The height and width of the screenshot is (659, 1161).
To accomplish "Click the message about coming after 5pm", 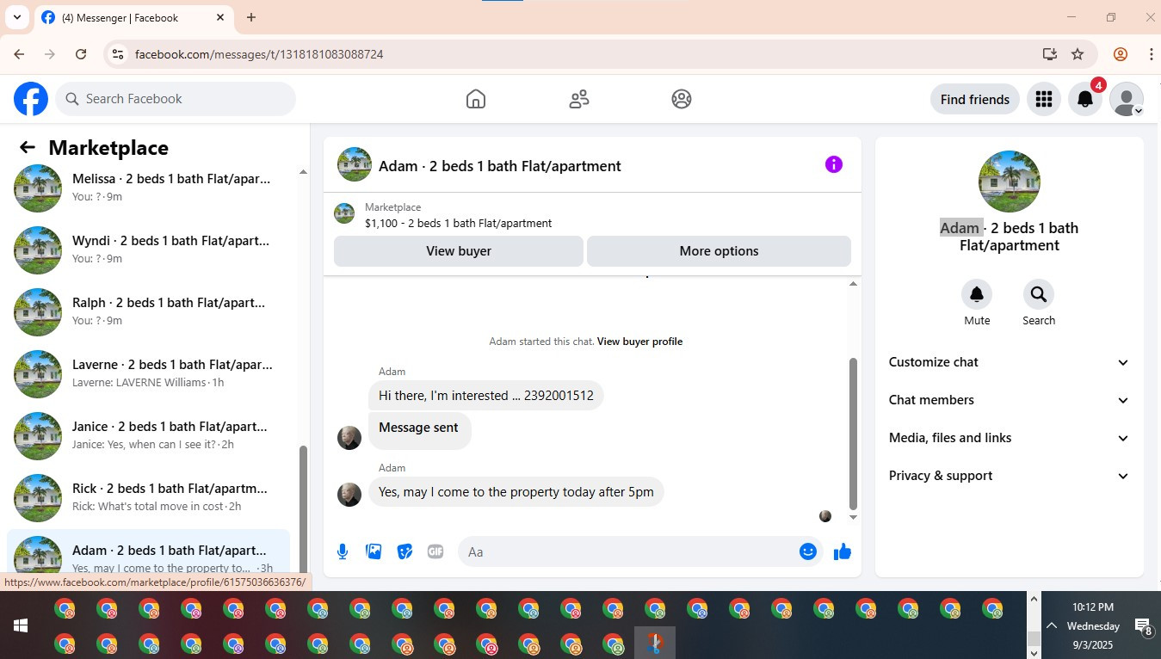I will [516, 492].
